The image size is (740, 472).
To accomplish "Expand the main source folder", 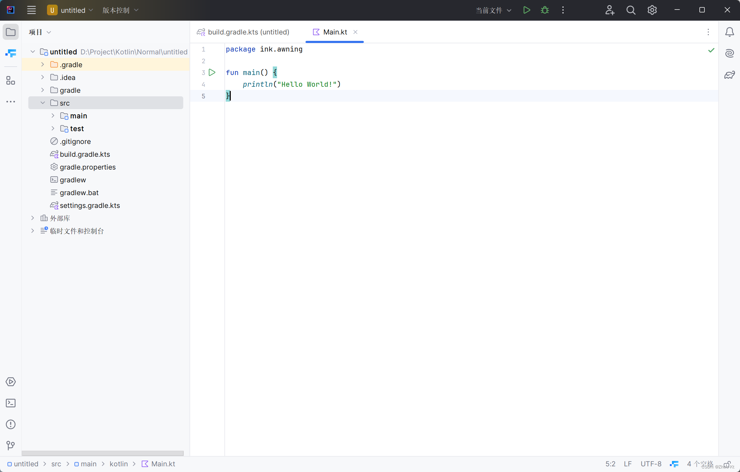I will pyautogui.click(x=53, y=116).
